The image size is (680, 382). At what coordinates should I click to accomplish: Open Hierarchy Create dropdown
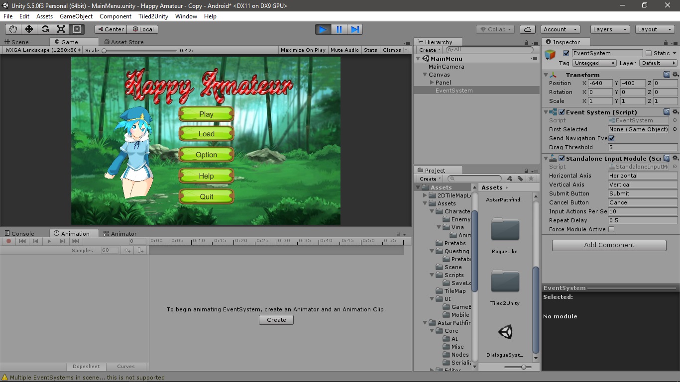click(430, 50)
